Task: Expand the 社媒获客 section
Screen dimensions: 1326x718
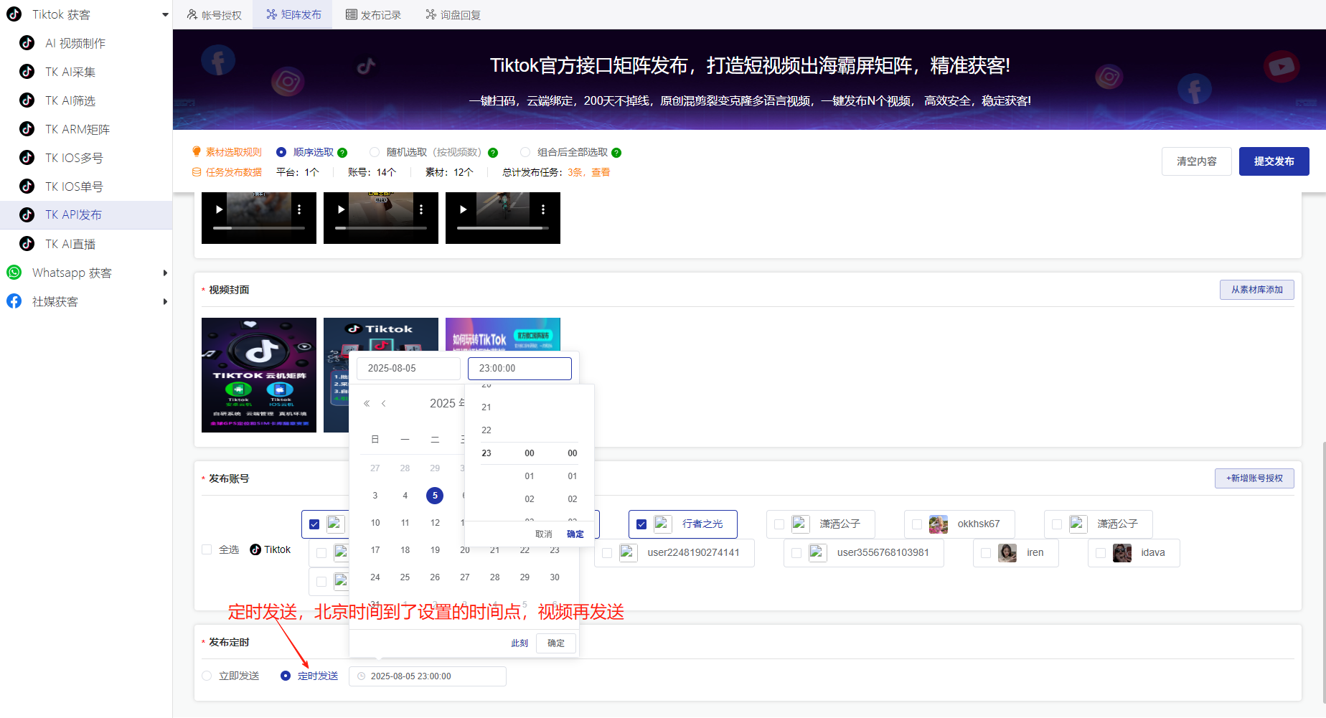Action: point(166,301)
